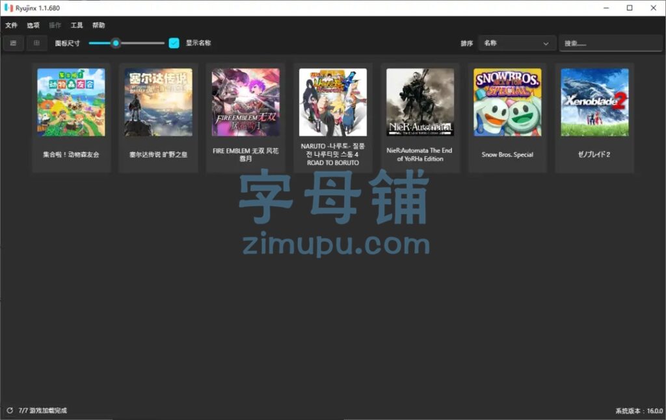
Task: Select the NARUTO Road to Boruto cover
Action: [333, 103]
